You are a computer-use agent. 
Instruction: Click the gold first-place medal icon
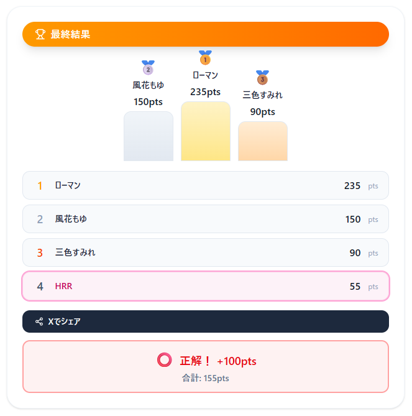click(x=205, y=57)
